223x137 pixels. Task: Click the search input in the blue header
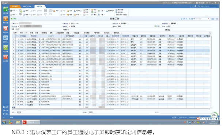coord(208,6)
